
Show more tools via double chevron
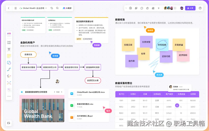[x=159, y=8]
